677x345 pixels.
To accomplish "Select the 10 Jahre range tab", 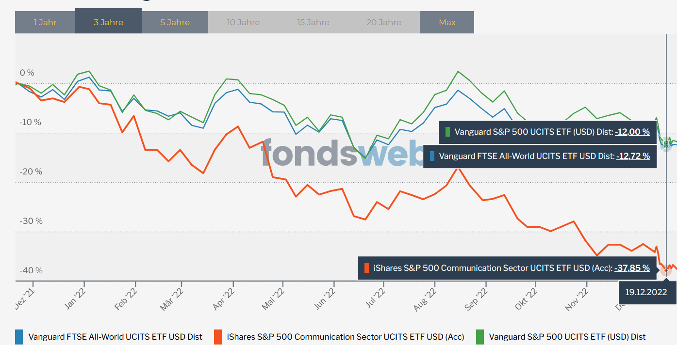I will (x=243, y=22).
